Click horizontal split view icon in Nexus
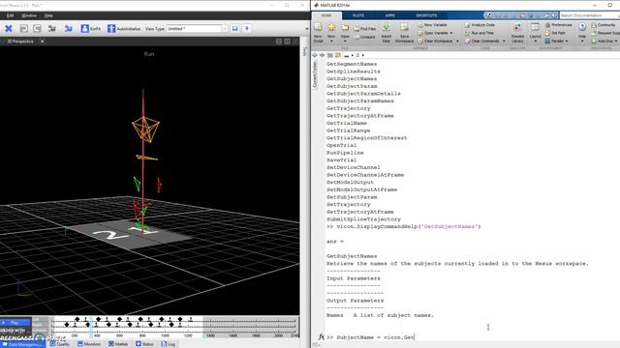 (x=279, y=42)
